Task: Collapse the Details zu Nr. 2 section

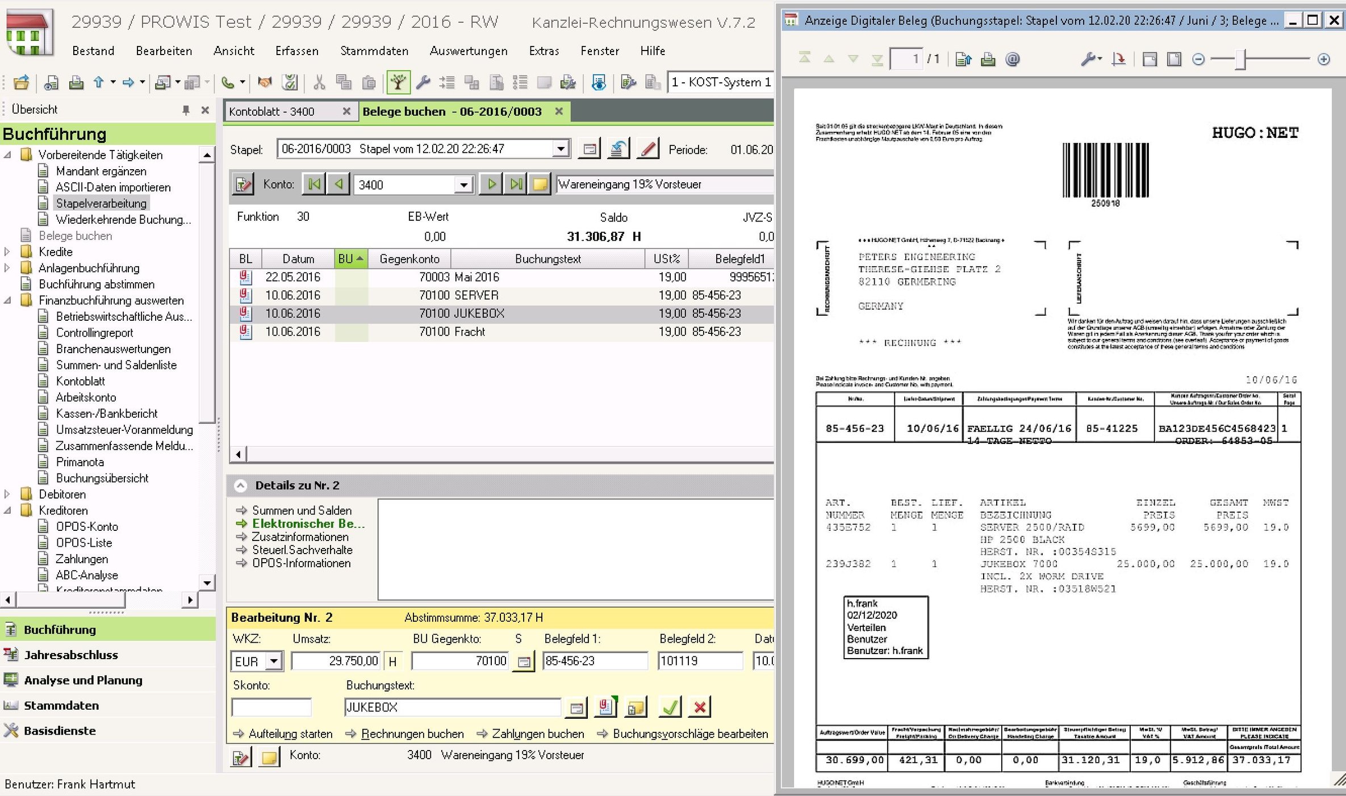Action: pos(241,485)
